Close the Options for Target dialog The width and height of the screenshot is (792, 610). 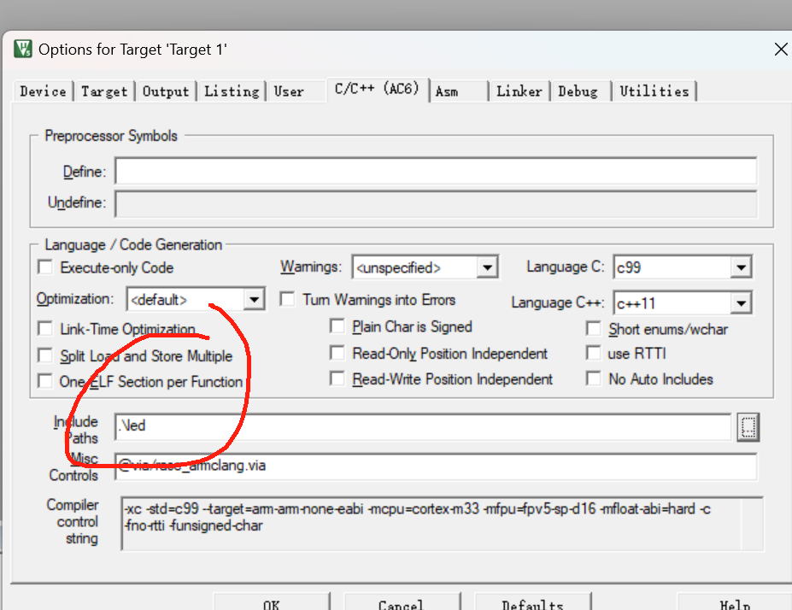(x=780, y=49)
